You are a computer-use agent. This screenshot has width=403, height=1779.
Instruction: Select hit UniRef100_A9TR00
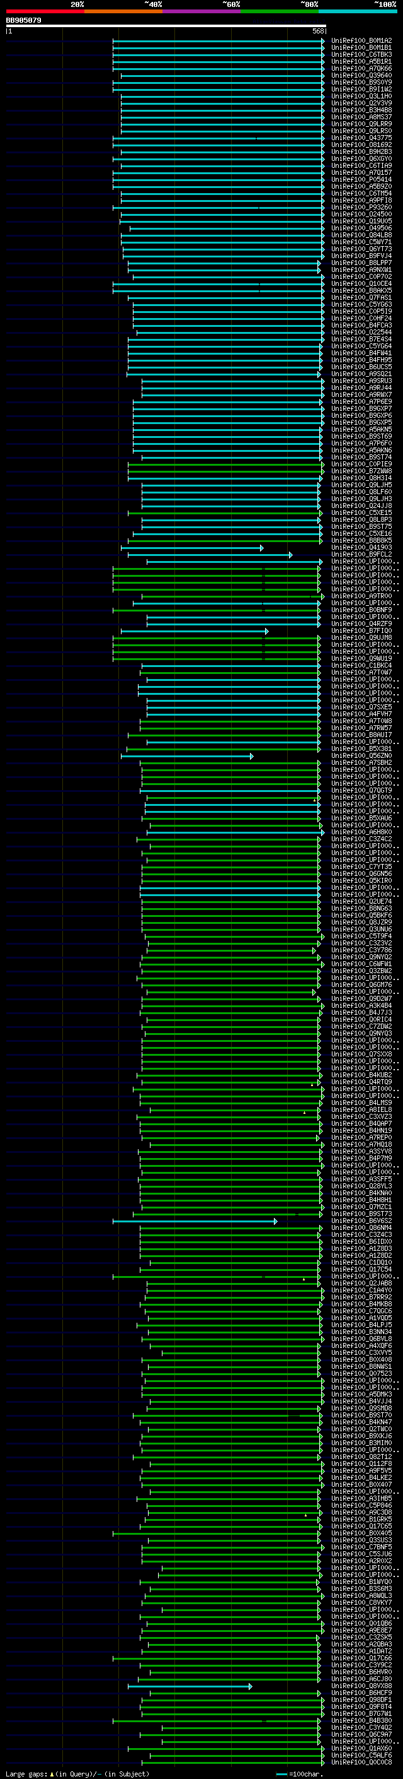click(361, 596)
